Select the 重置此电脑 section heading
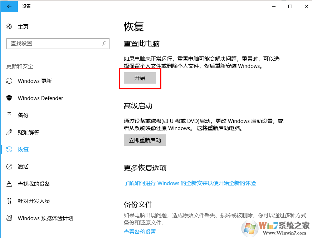 tap(141, 43)
